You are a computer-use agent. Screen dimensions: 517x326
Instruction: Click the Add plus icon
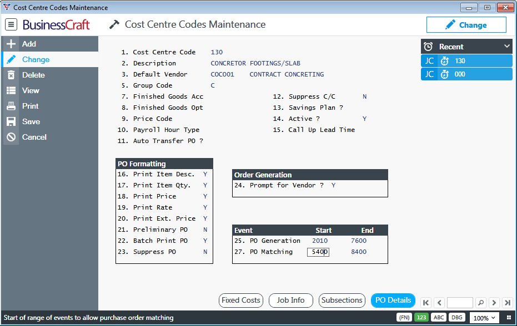pos(11,44)
